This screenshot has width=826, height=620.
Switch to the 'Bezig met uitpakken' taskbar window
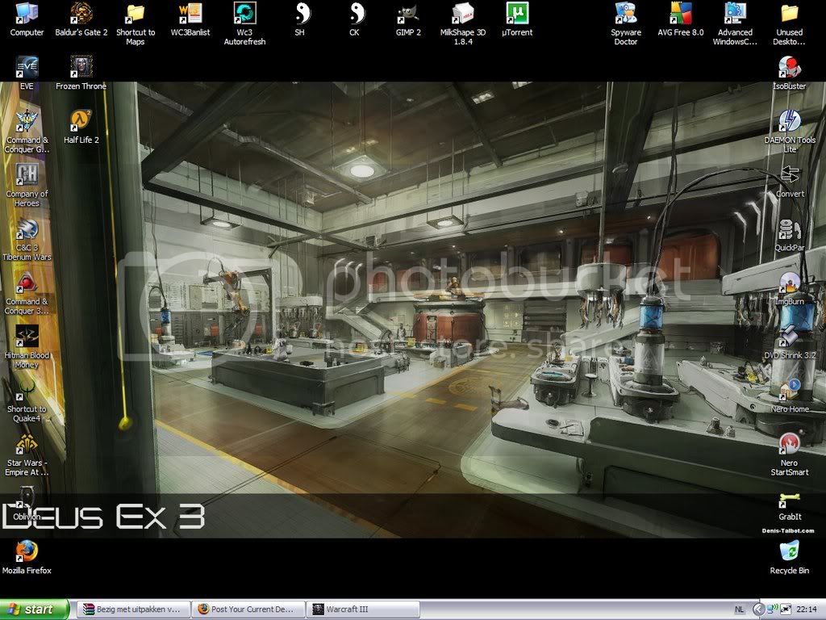coord(132,610)
